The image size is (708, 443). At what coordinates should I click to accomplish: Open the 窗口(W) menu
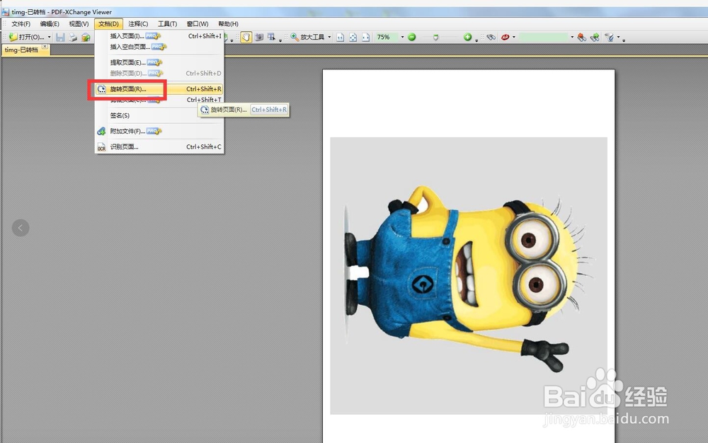(198, 24)
